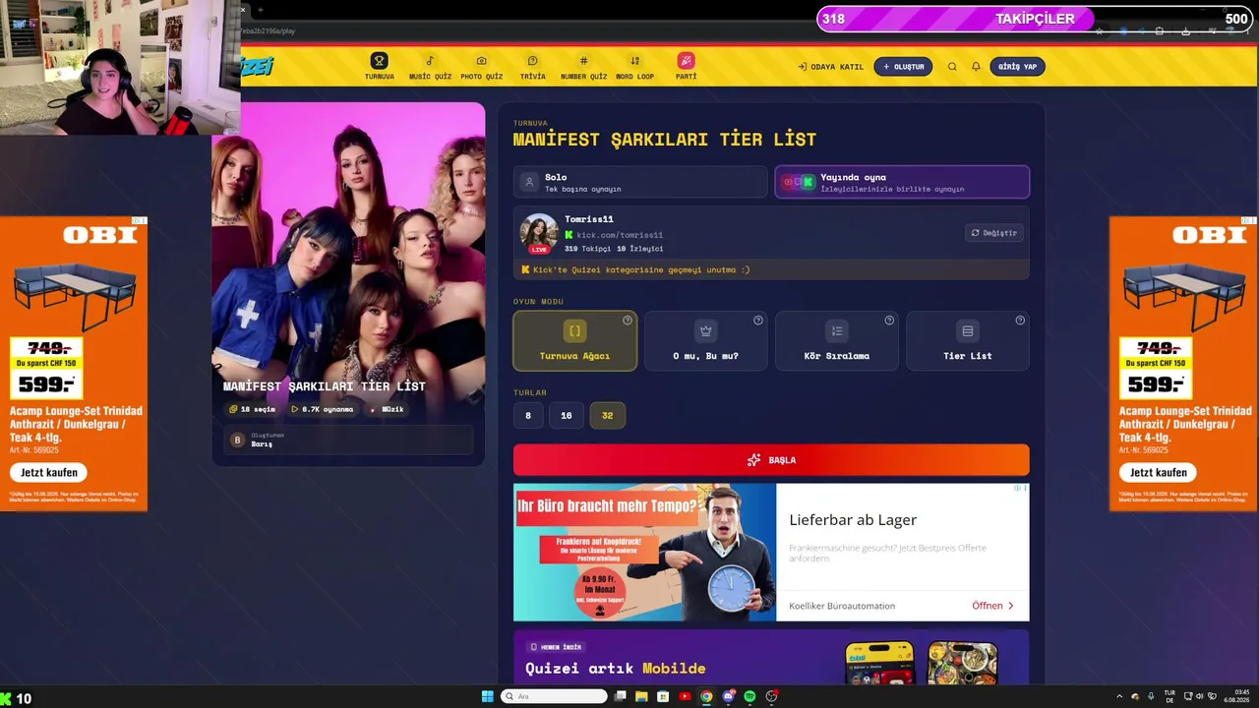The height and width of the screenshot is (708, 1259).
Task: Open Task View on the taskbar
Action: (620, 697)
